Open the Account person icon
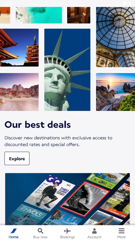Viewport: 135px width, 241px height. click(x=94, y=231)
